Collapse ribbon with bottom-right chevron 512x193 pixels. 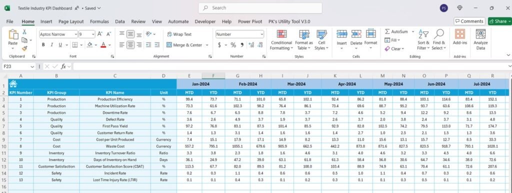[508, 55]
